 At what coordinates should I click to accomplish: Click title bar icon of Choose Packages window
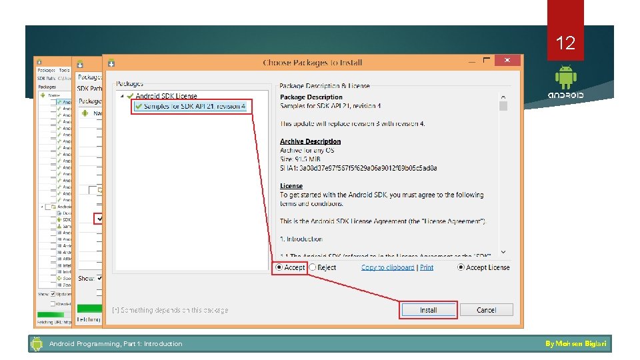pyautogui.click(x=111, y=63)
